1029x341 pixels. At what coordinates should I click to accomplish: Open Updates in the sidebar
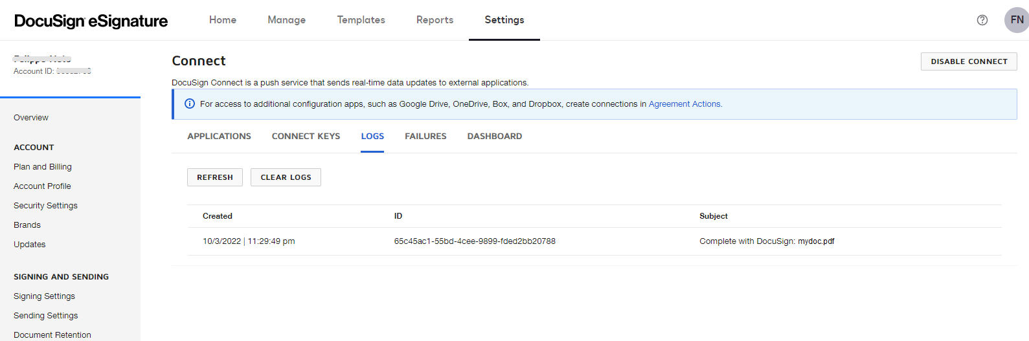[30, 245]
